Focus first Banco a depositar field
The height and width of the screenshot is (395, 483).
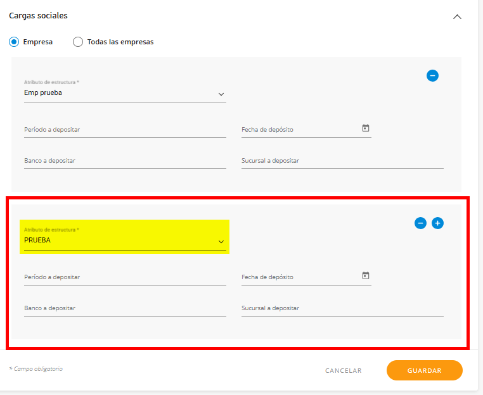click(125, 161)
